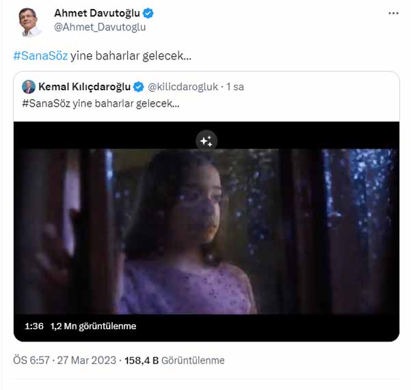Image resolution: width=411 pixels, height=390 pixels.
Task: Click the quoted tweet's #SanaSöz text
Action: pos(47,102)
